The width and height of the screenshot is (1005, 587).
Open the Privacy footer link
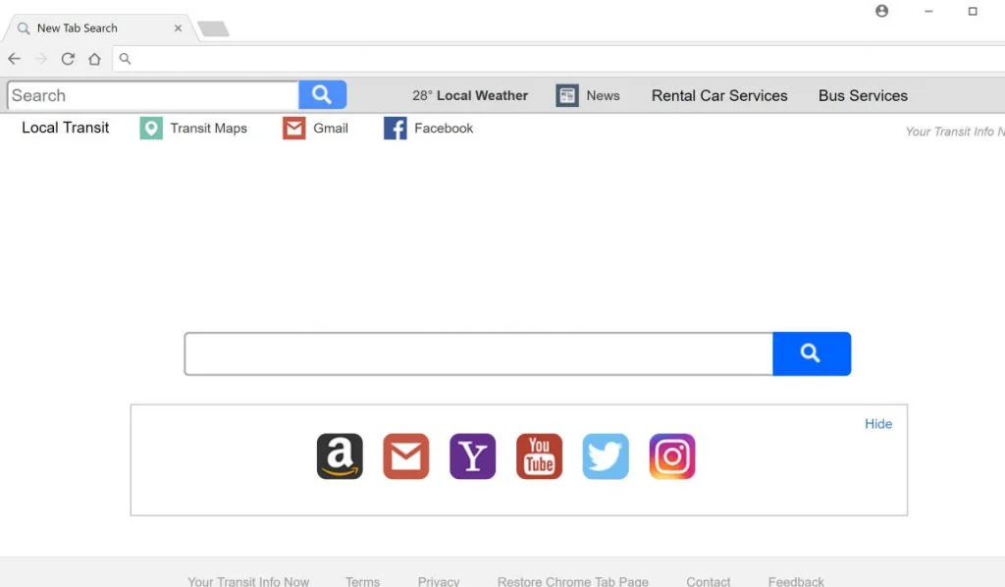[439, 581]
